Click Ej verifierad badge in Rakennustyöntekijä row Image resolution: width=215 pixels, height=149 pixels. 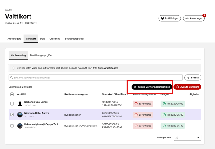143,126
